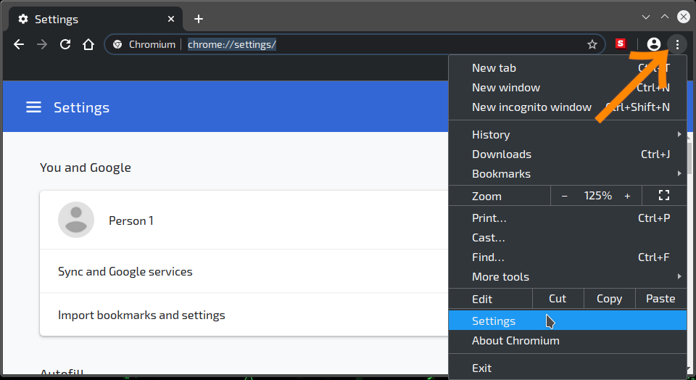
Task: Click the Person 1 avatar picture
Action: tap(76, 220)
